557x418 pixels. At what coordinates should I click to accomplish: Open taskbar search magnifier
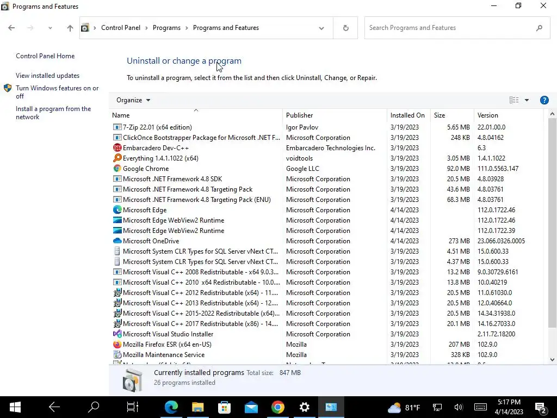coord(94,407)
